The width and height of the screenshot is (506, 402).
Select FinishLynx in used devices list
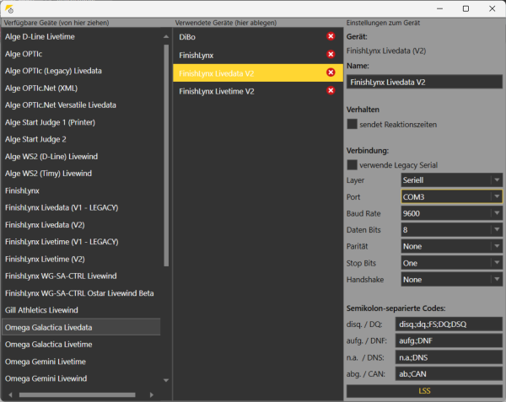258,55
